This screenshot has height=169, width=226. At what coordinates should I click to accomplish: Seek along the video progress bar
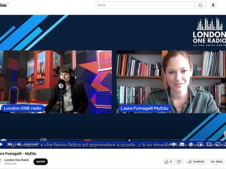click(113, 140)
